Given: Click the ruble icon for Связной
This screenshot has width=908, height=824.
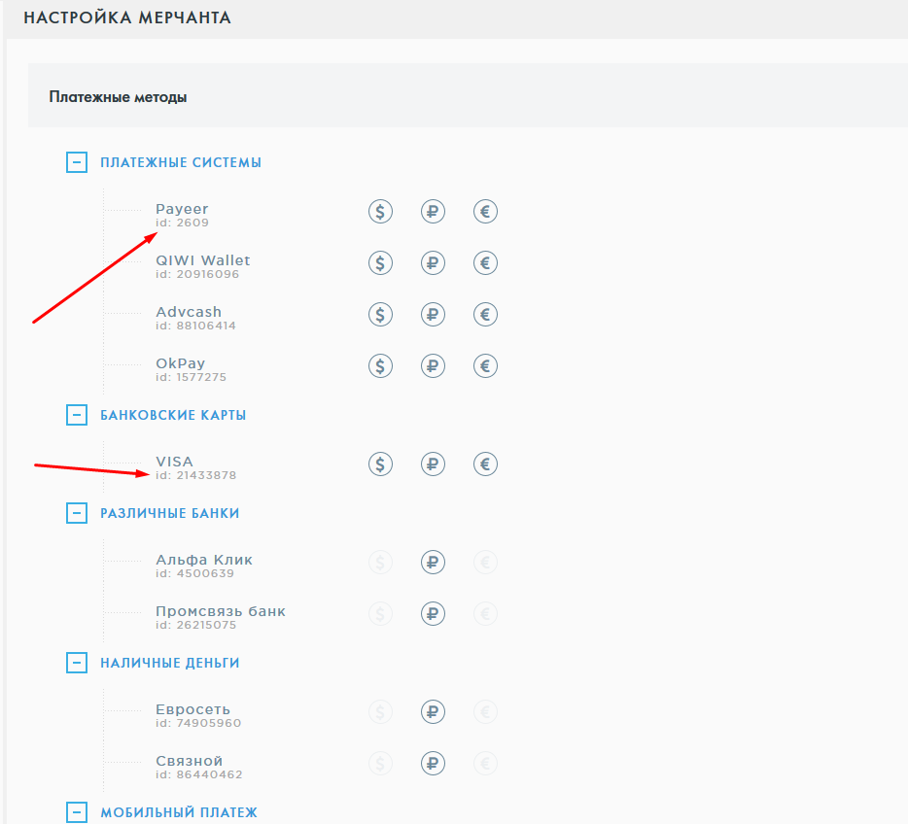Looking at the screenshot, I should (x=433, y=763).
